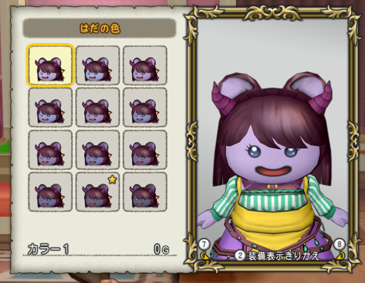365x283 pixels.
Task: Select second row left skin color
Action: tap(50, 107)
